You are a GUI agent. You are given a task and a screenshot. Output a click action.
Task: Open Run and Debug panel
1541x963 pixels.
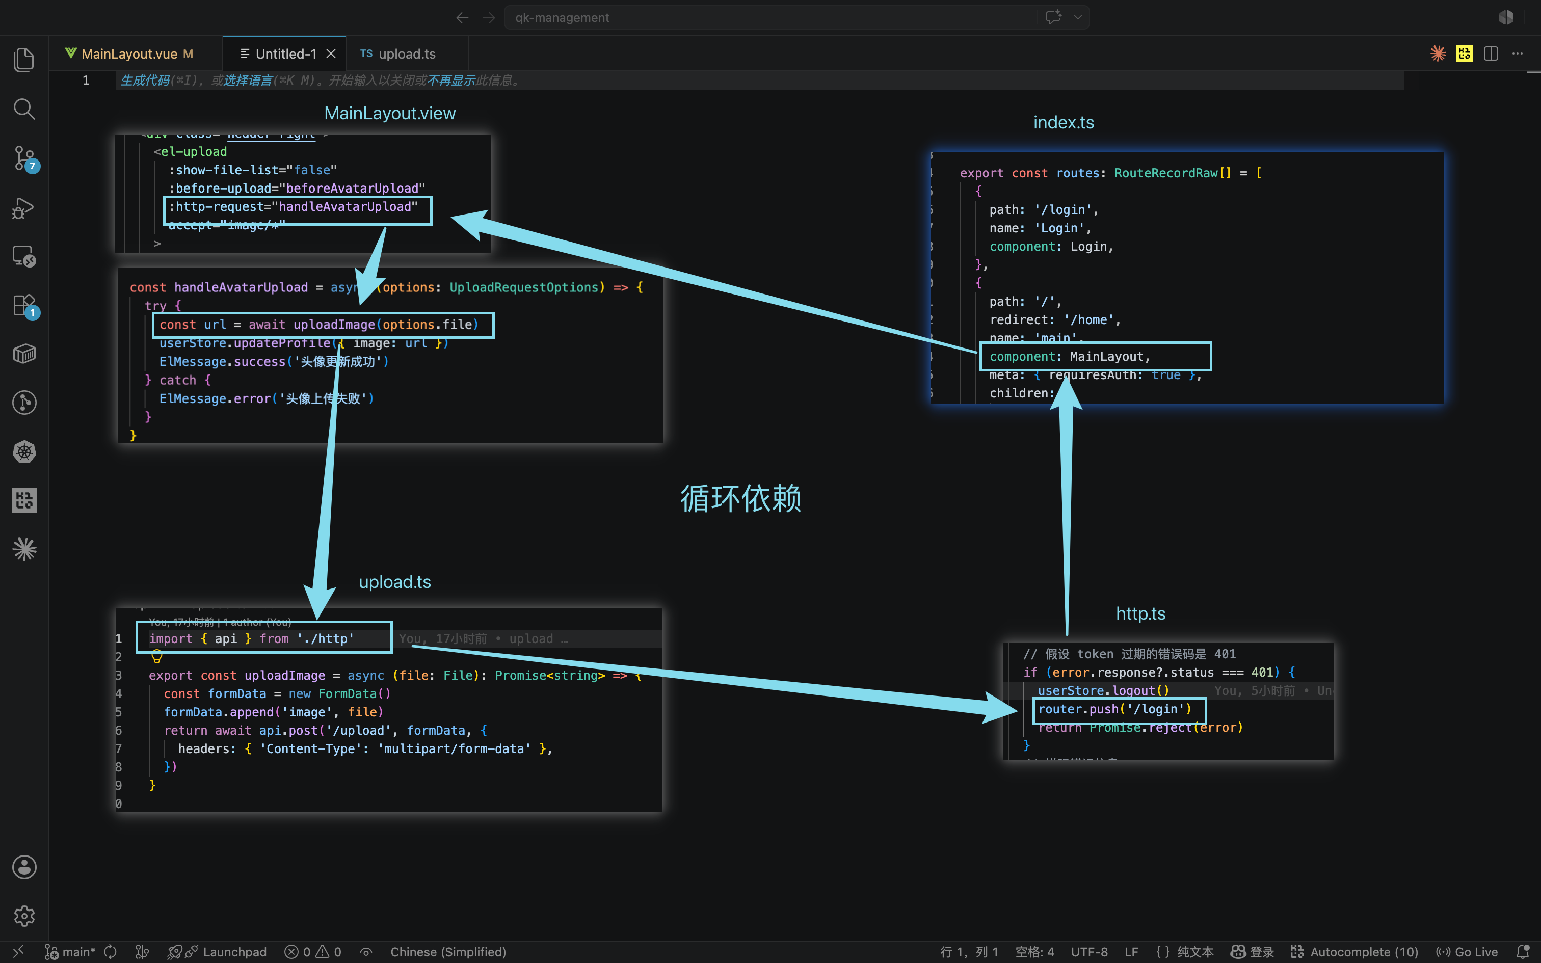click(x=24, y=207)
